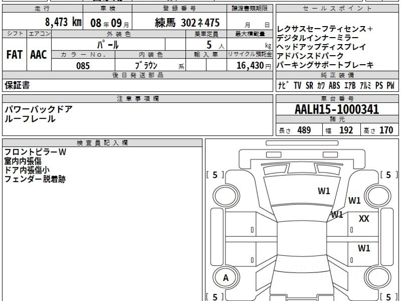Click inspector note 室内内張傷

pyautogui.click(x=23, y=161)
